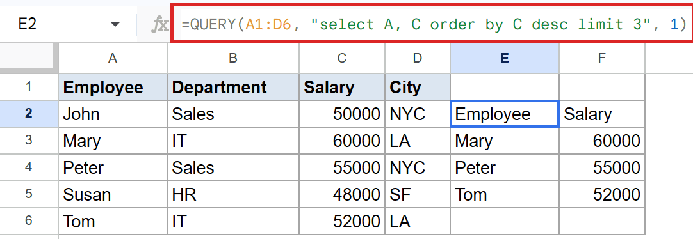Select the 55000 cell in column C
This screenshot has height=239, width=693.
tap(341, 167)
